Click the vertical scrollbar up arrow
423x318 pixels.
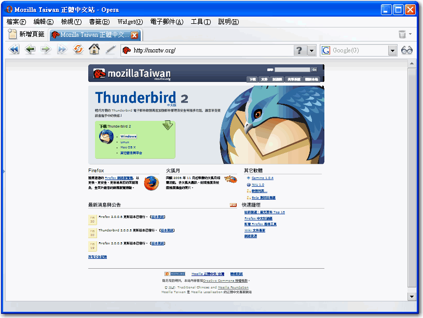[x=412, y=64]
